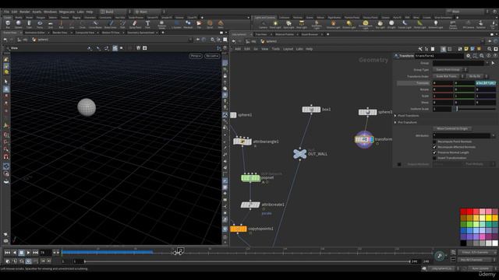
Task: Select the Tube shelf tool
Action: pyautogui.click(x=29, y=24)
